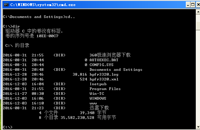This screenshot has width=200, height=130.
Task: Maximize the cmd.exe window
Action: 193,5
